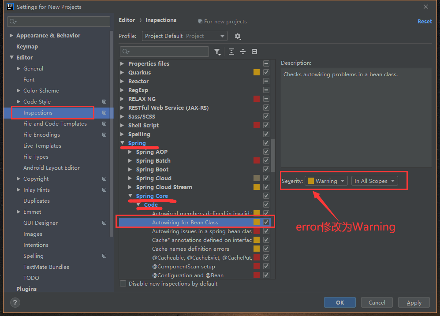Open the Profile dropdown

pos(184,36)
